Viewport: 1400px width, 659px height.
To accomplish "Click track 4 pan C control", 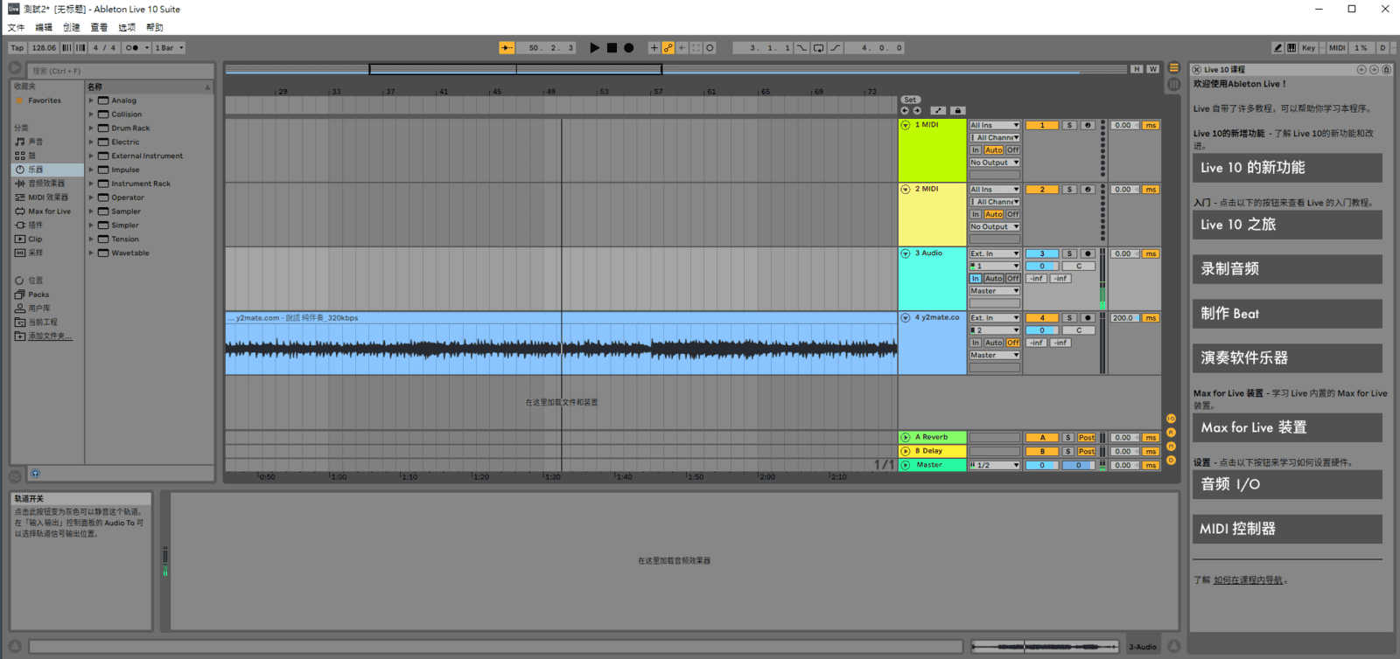I will 1079,330.
